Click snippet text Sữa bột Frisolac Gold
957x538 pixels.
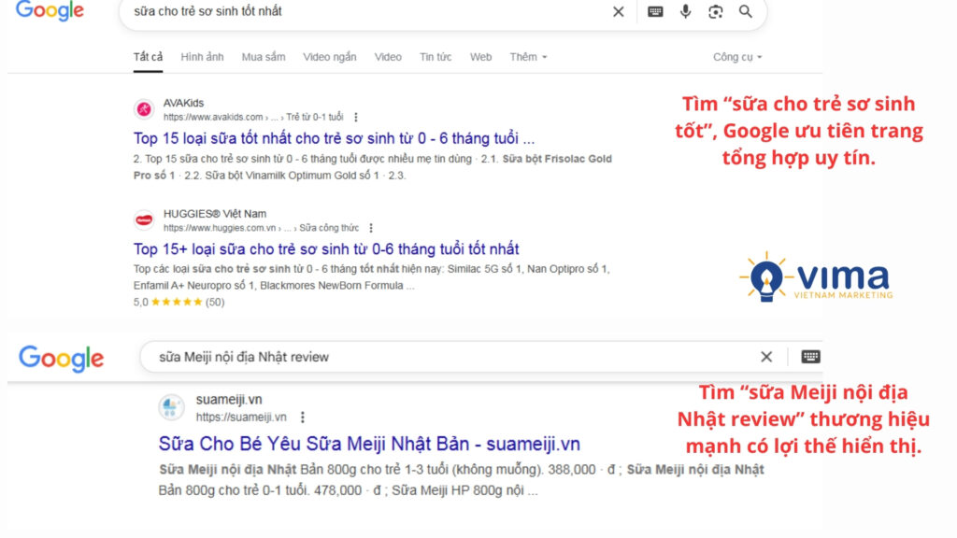(557, 159)
